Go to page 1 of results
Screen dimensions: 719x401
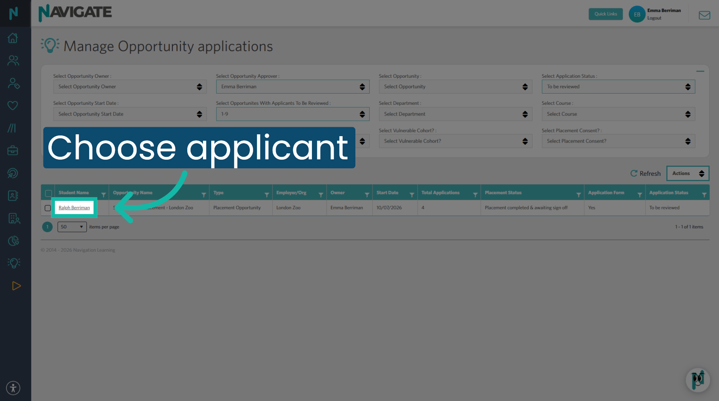(x=47, y=227)
